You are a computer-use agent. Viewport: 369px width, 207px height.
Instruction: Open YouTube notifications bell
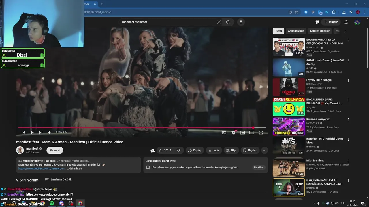pyautogui.click(x=346, y=22)
